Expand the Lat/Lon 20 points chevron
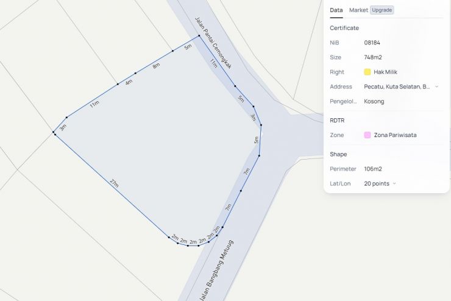Screen dimensions: 451x301 pyautogui.click(x=394, y=183)
